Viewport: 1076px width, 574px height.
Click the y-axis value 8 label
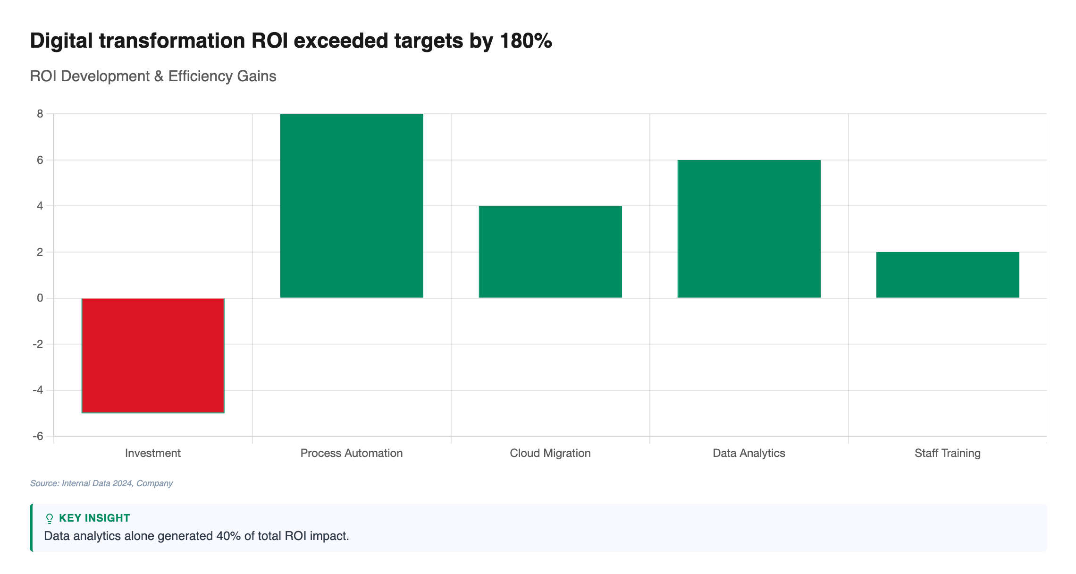(40, 114)
